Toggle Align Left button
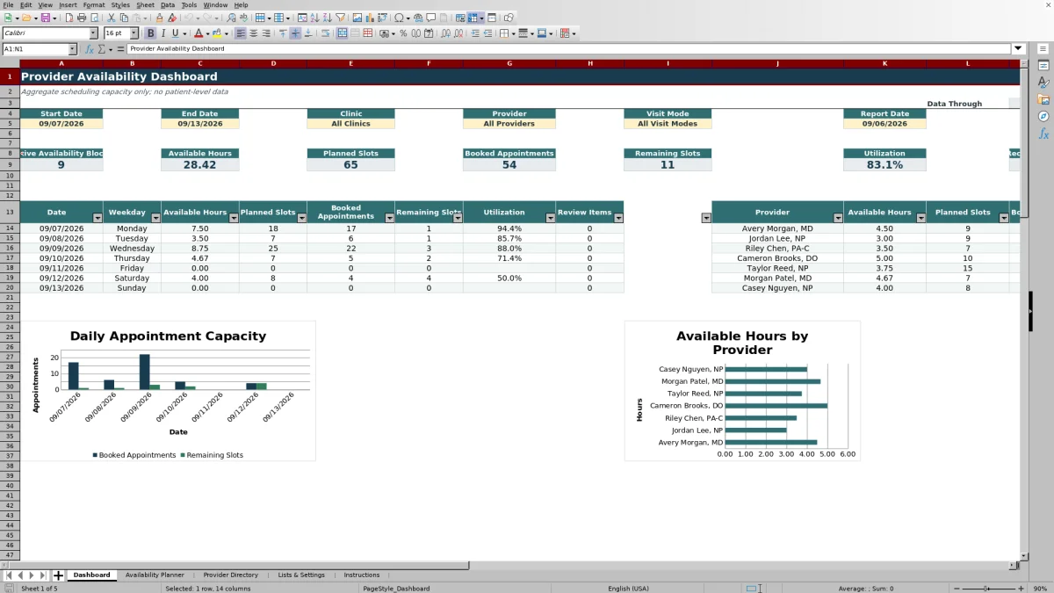The width and height of the screenshot is (1054, 593). (240, 33)
